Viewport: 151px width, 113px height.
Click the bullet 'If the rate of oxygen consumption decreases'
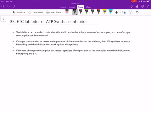point(73,52)
